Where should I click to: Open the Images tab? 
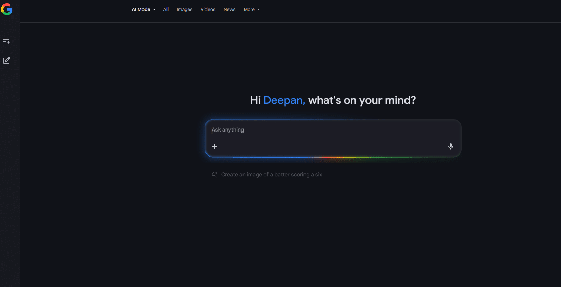point(185,10)
